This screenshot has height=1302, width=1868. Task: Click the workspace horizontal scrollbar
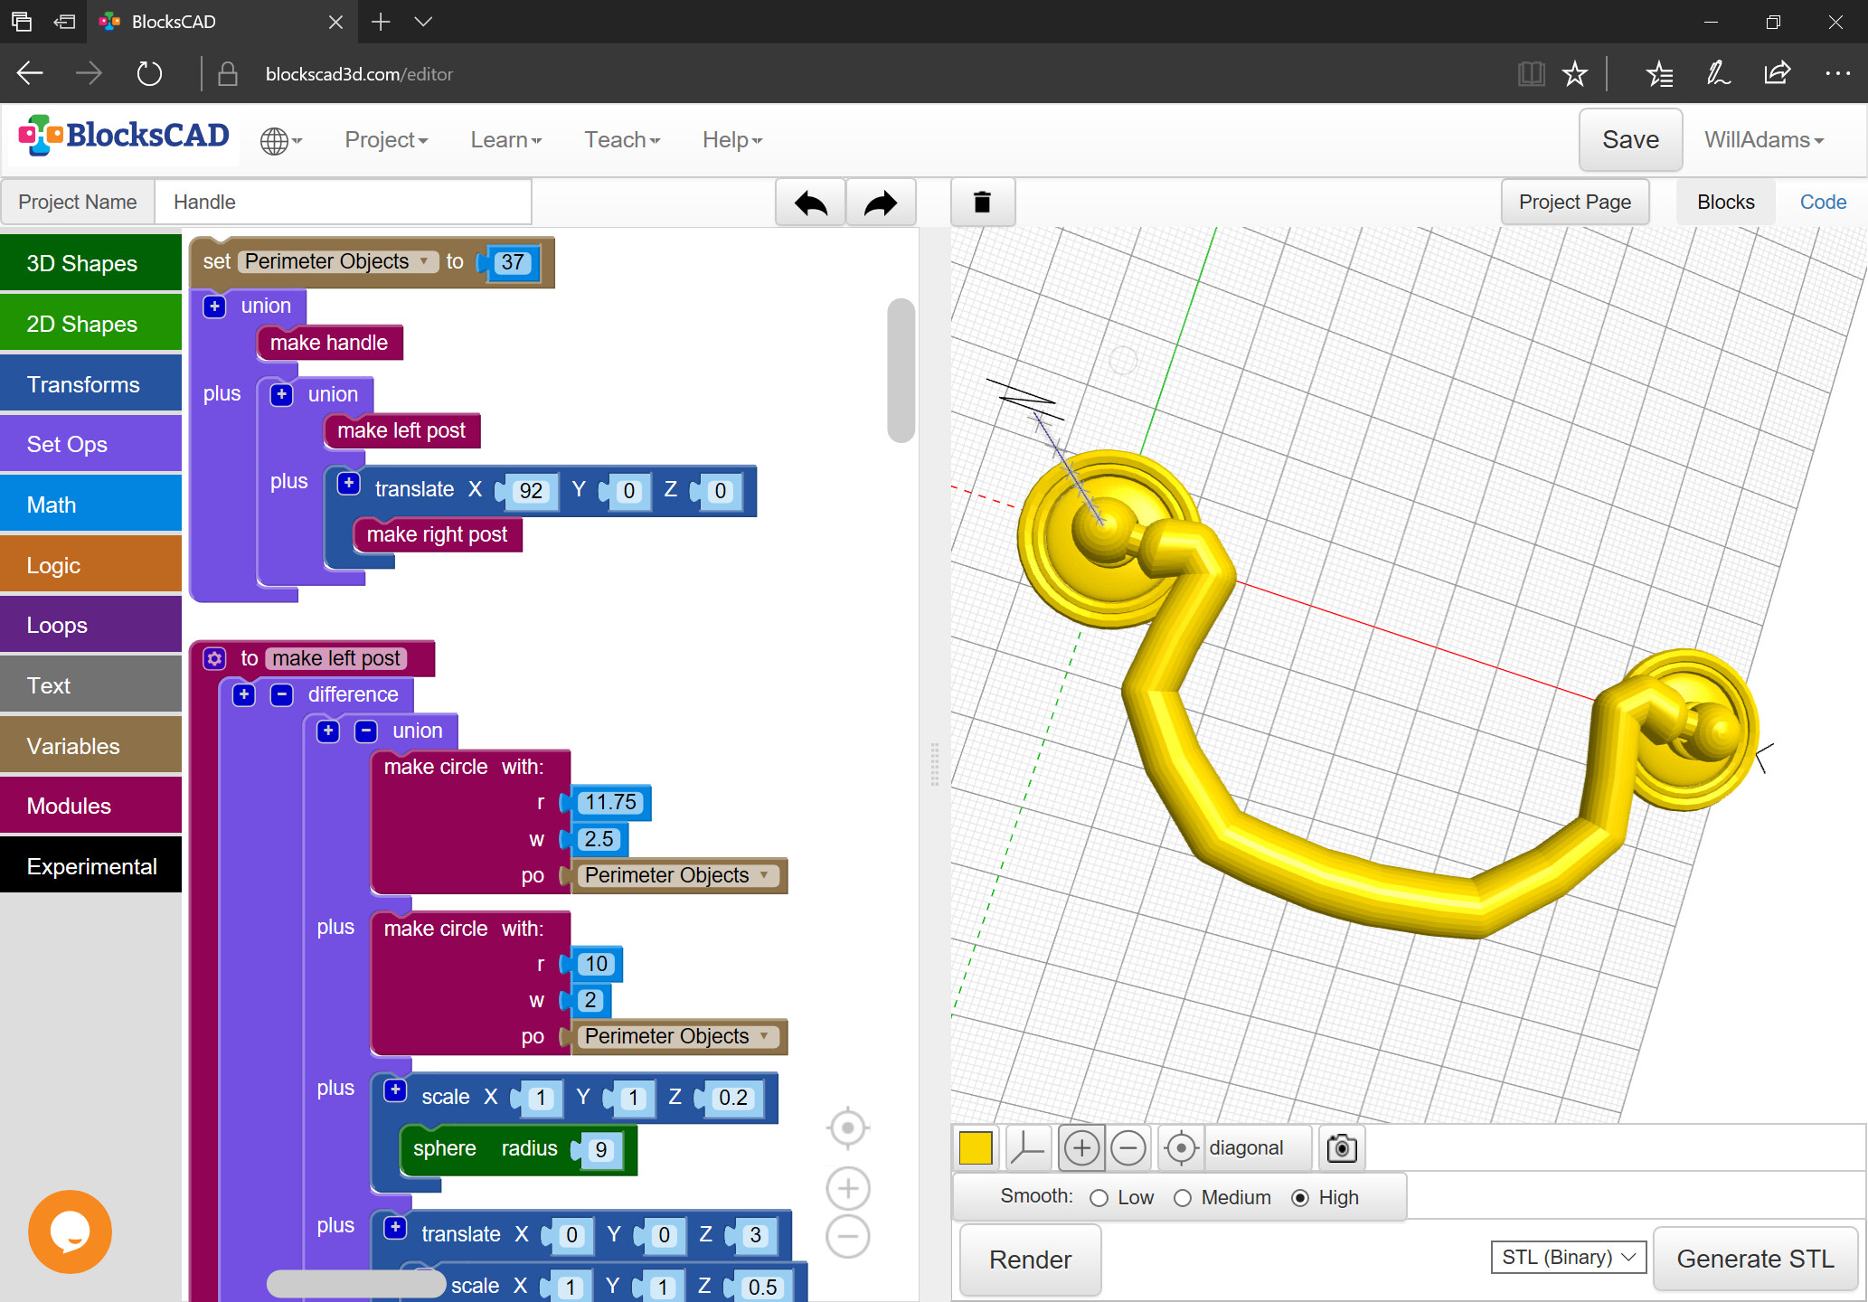355,1284
